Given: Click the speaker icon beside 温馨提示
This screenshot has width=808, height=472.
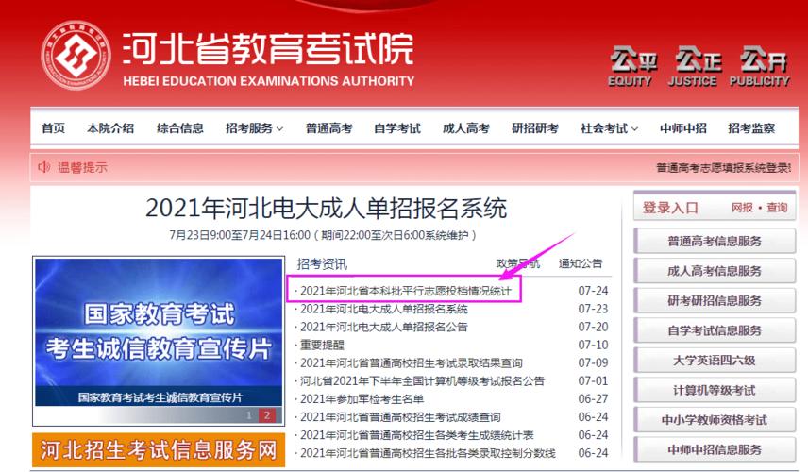Looking at the screenshot, I should [43, 167].
